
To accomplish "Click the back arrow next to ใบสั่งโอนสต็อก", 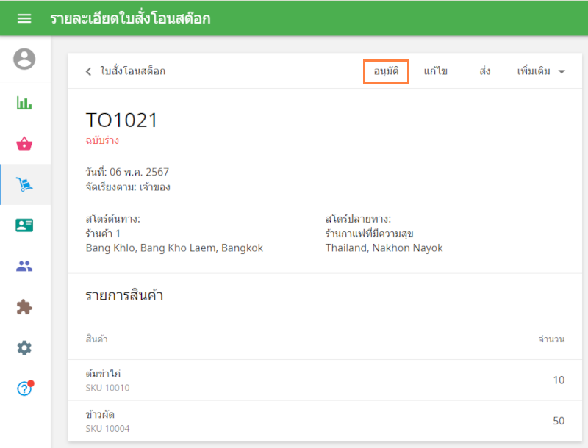I will (x=87, y=71).
